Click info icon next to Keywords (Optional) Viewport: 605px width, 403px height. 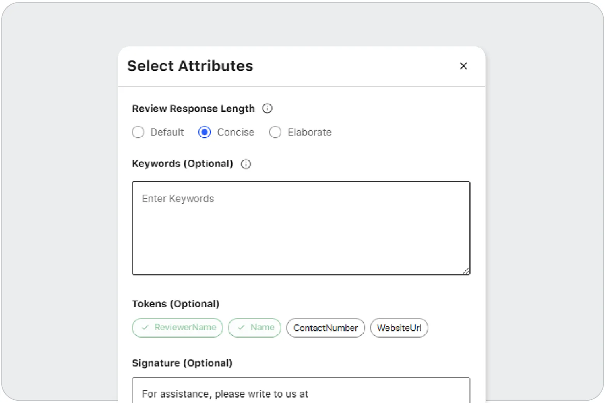click(246, 164)
